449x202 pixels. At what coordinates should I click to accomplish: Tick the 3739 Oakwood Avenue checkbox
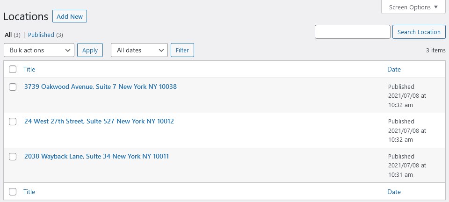pyautogui.click(x=13, y=87)
